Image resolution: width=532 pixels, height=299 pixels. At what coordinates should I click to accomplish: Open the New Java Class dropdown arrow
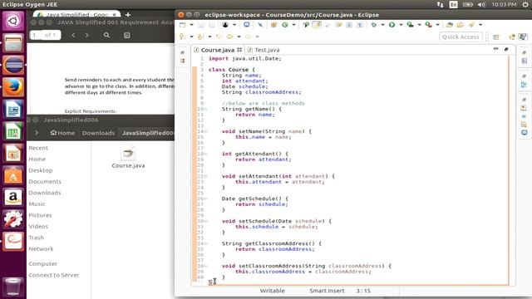point(293,25)
